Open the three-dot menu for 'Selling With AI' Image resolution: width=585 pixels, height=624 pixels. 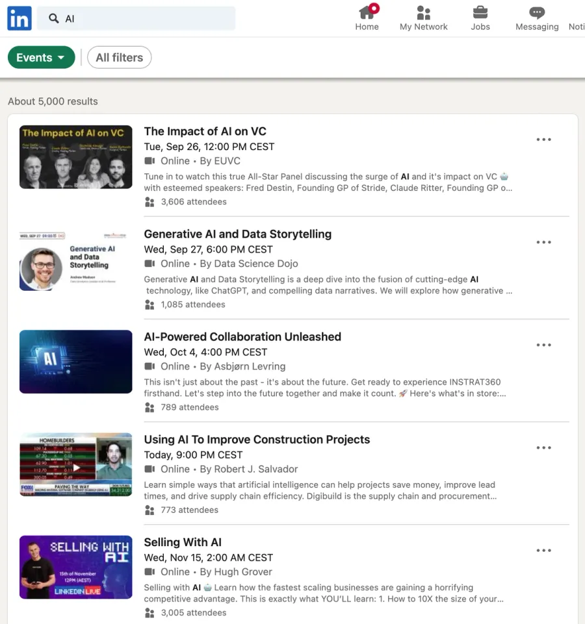point(543,550)
